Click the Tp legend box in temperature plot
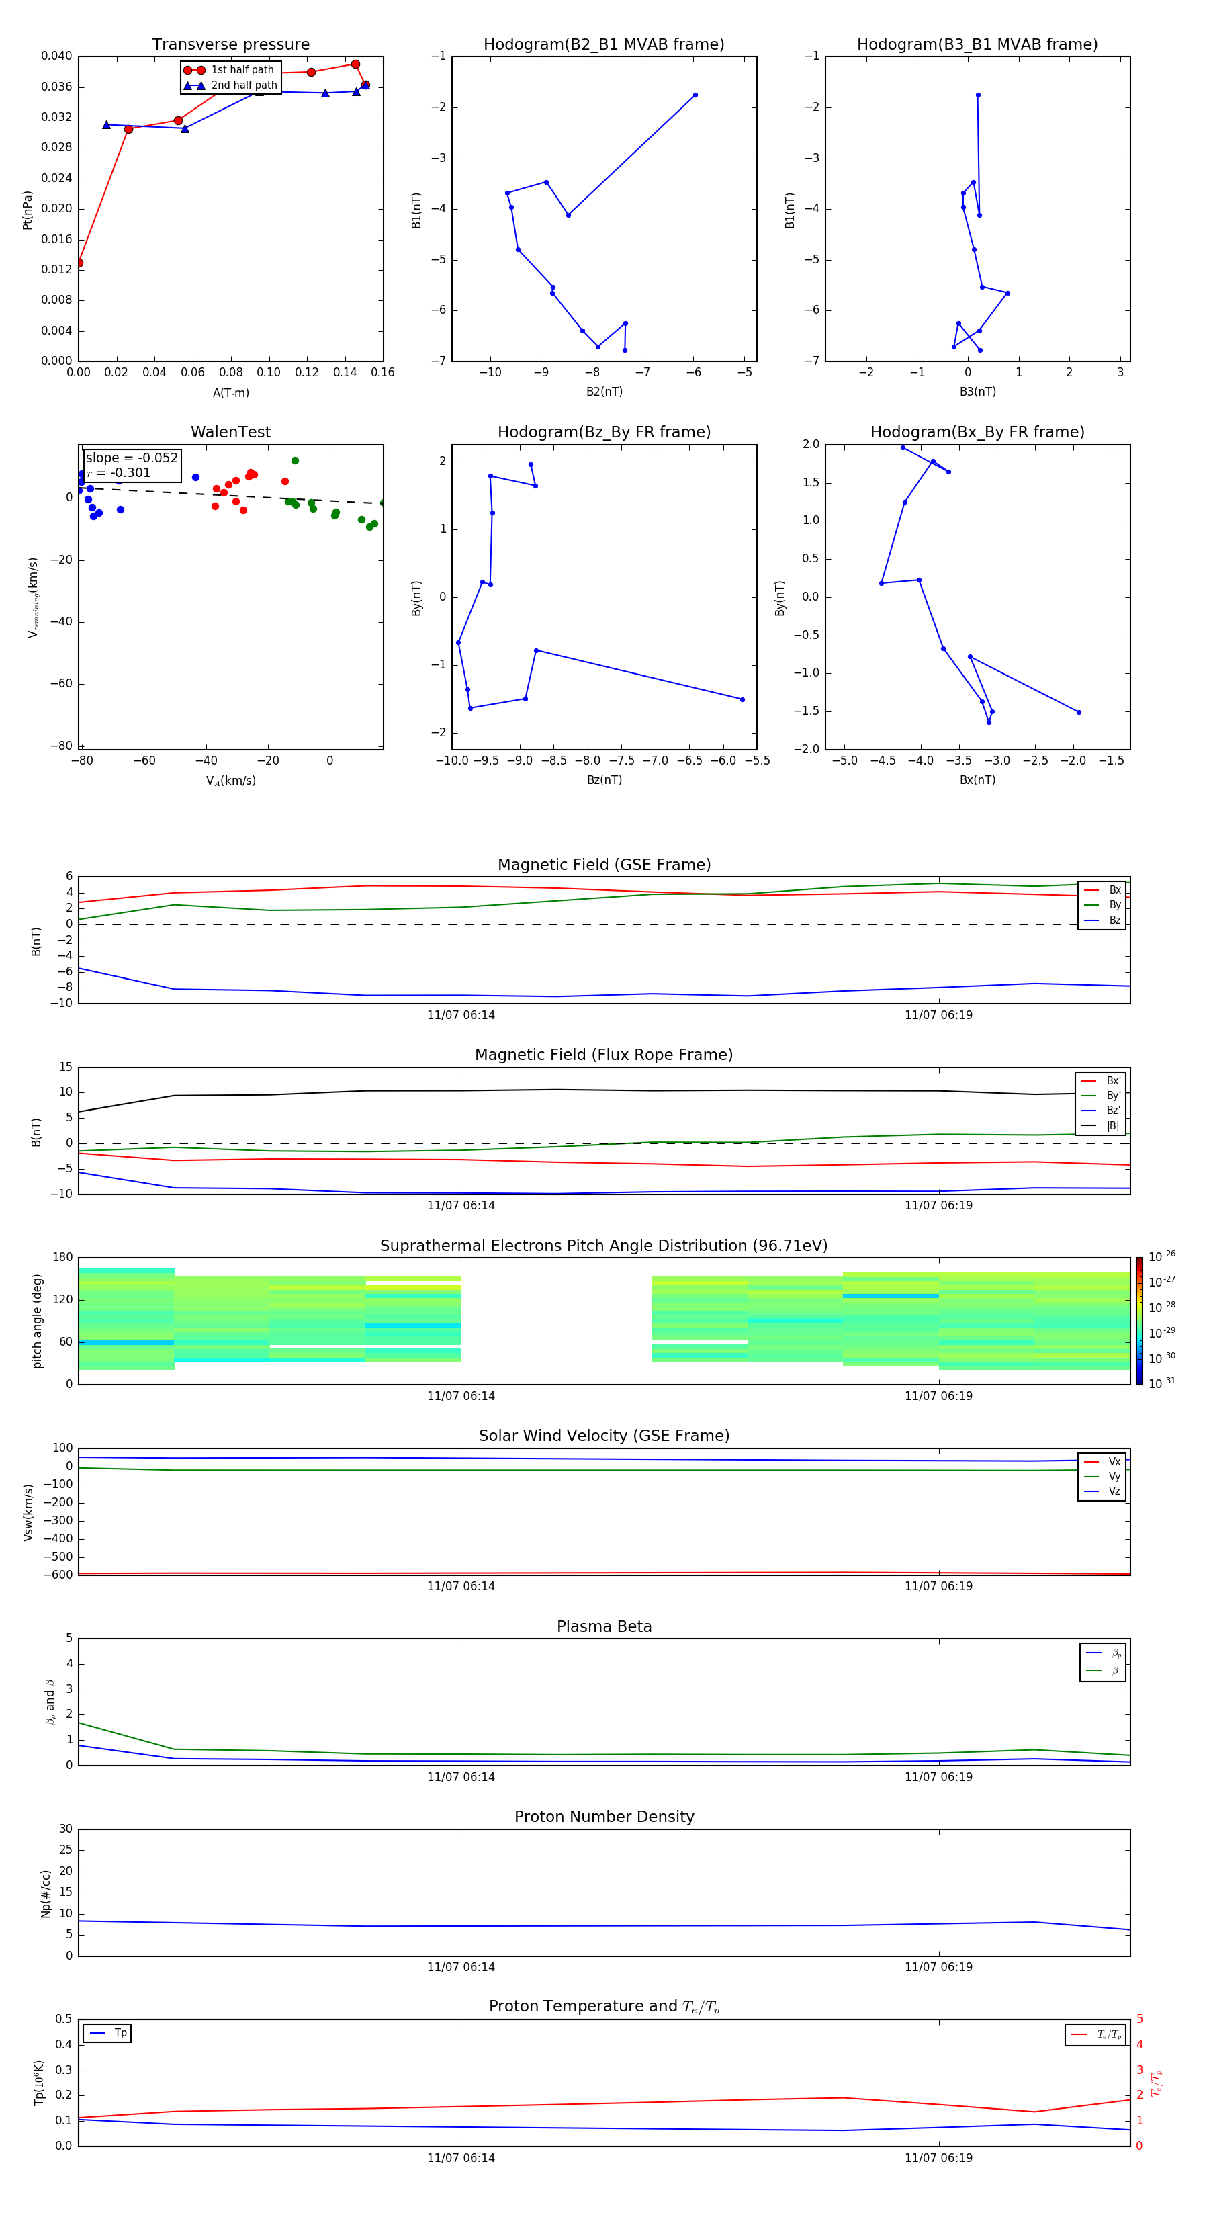Viewport: 1209px width, 2217px height. [x=107, y=2034]
